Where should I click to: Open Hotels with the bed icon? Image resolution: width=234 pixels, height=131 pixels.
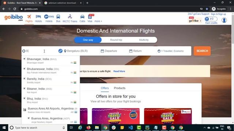click(38, 19)
